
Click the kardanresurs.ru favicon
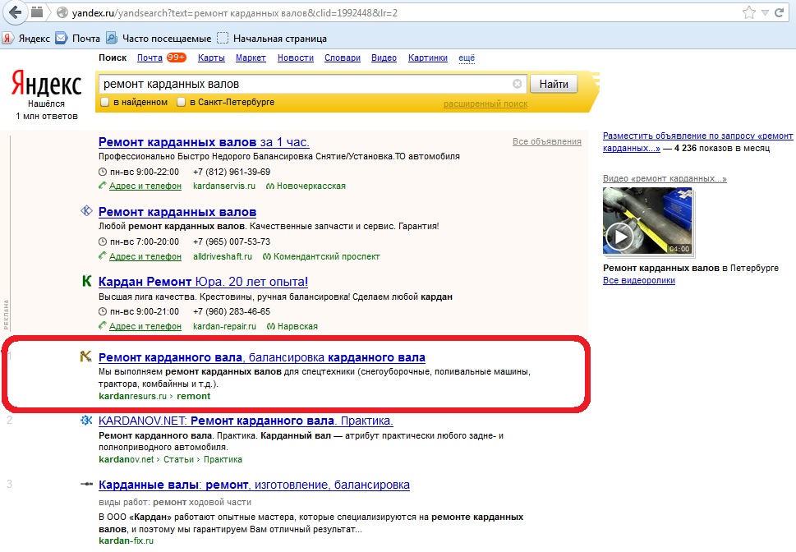(x=86, y=356)
